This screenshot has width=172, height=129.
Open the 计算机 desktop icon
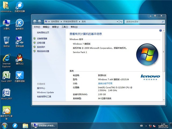(6, 24)
